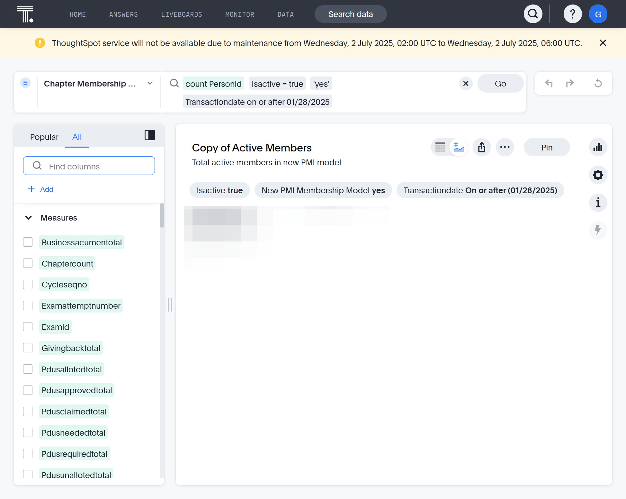
Task: Collapse the columns side panel
Action: 150,135
